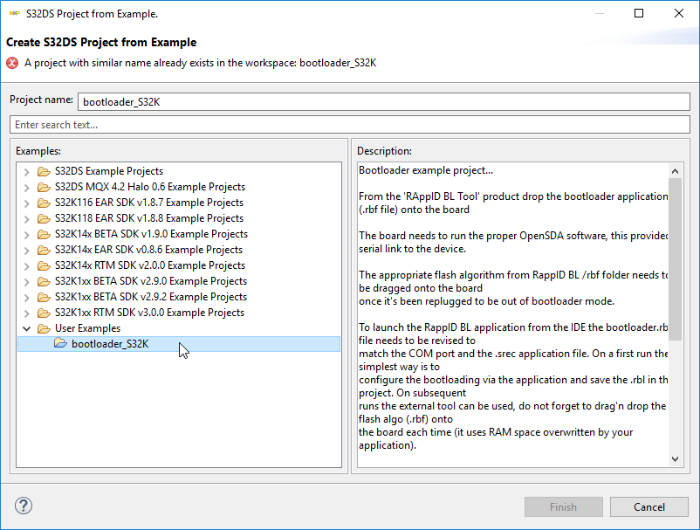The height and width of the screenshot is (530, 700).
Task: Click the Finish button
Action: click(x=563, y=506)
